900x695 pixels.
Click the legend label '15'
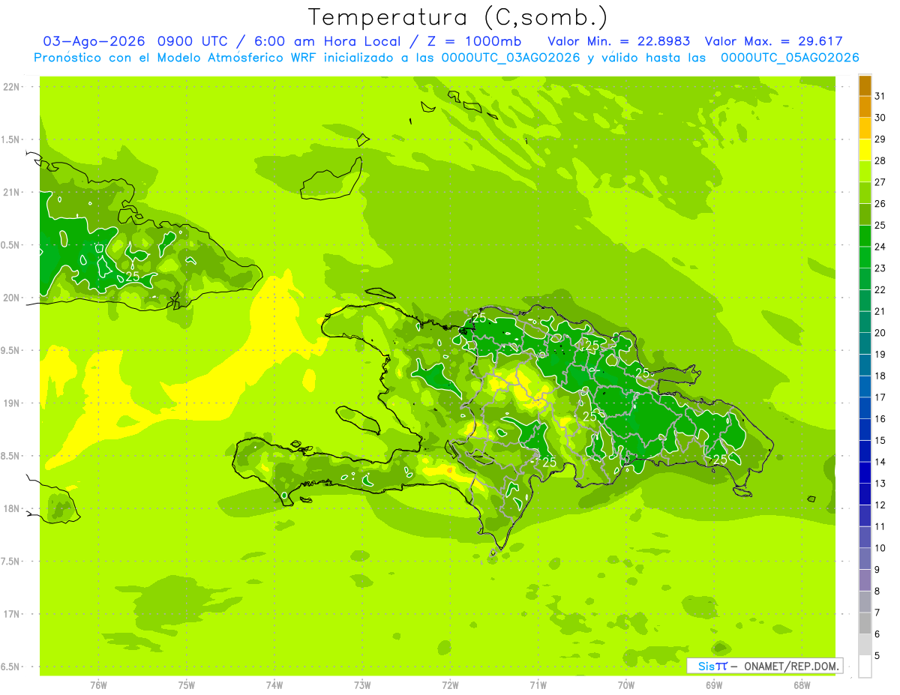[x=880, y=440]
